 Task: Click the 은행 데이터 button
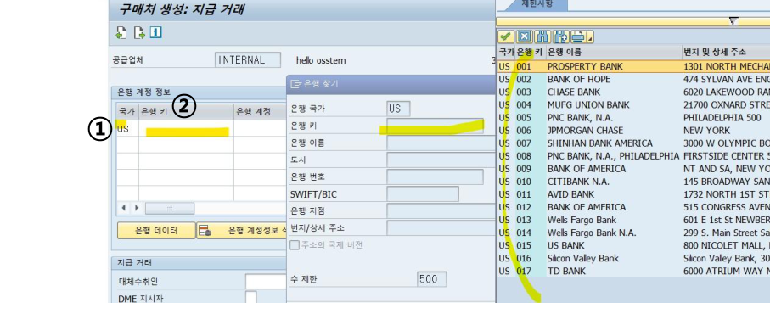[x=156, y=230]
